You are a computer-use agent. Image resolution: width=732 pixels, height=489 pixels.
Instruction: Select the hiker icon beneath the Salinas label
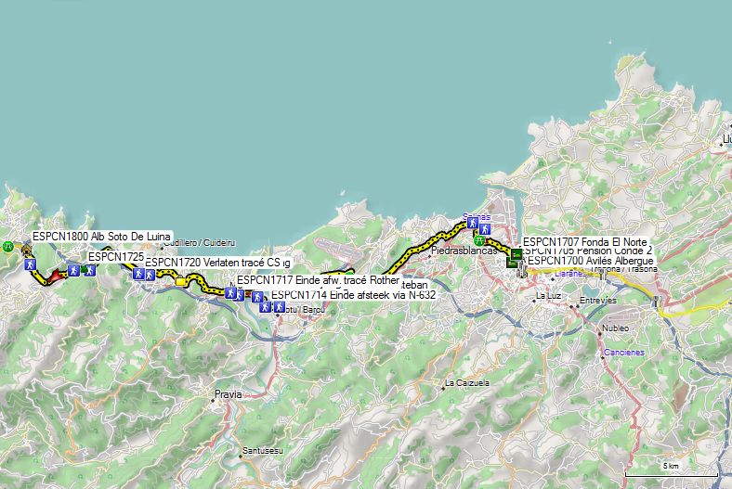pos(473,223)
